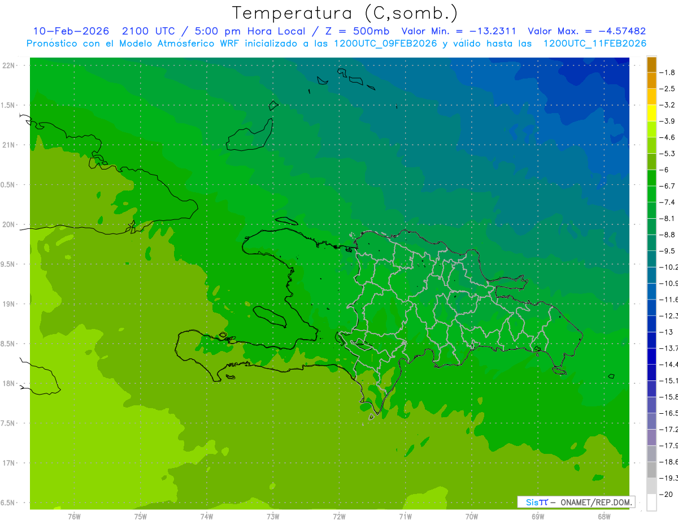Click the lime swatch between -4.6 and -3.9
The width and height of the screenshot is (678, 524).
pos(651,129)
